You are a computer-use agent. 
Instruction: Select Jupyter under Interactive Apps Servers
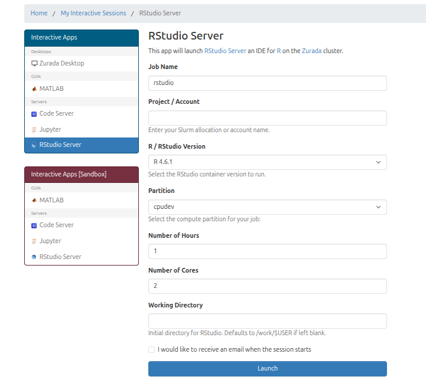82,129
